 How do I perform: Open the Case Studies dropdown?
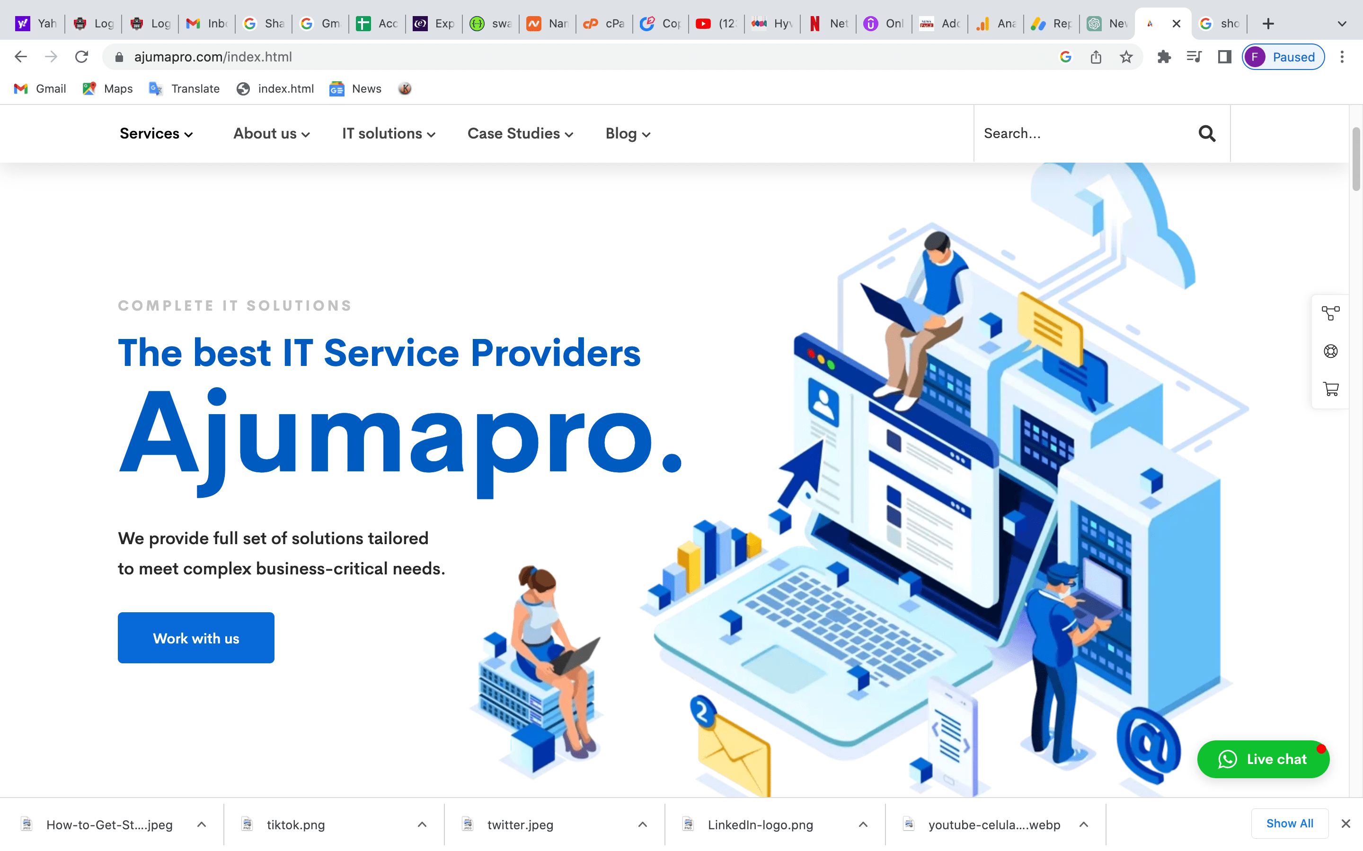point(520,133)
